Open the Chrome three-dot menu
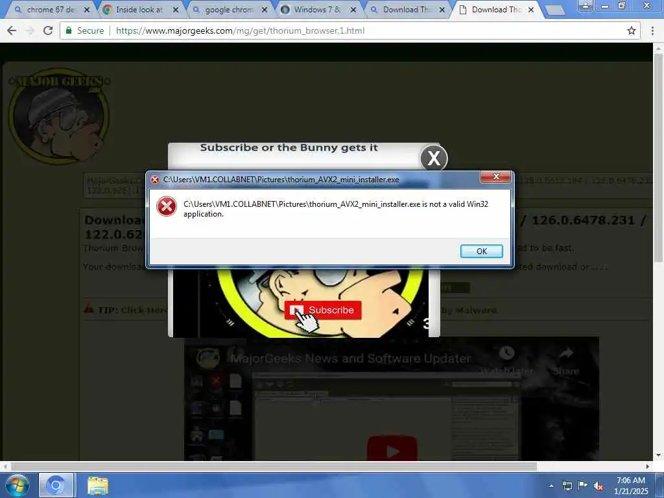 [x=652, y=30]
